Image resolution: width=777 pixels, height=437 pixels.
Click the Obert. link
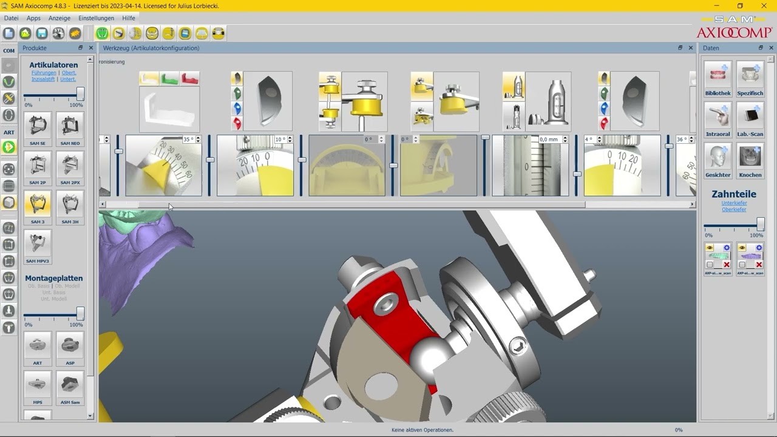[69, 73]
